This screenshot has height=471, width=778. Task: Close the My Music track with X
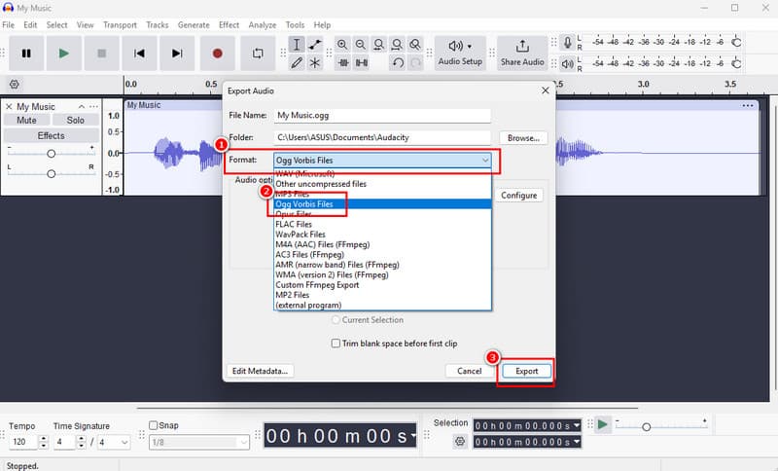[9, 107]
